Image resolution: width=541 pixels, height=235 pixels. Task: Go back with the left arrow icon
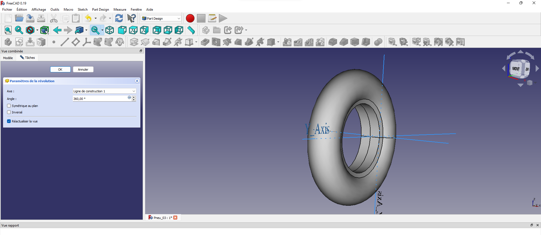point(57,30)
